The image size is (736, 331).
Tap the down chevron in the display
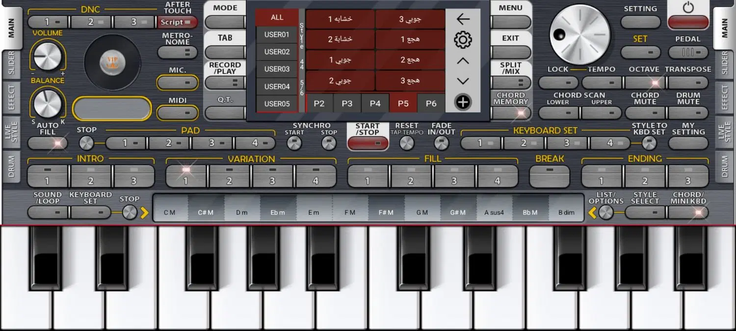tap(463, 81)
